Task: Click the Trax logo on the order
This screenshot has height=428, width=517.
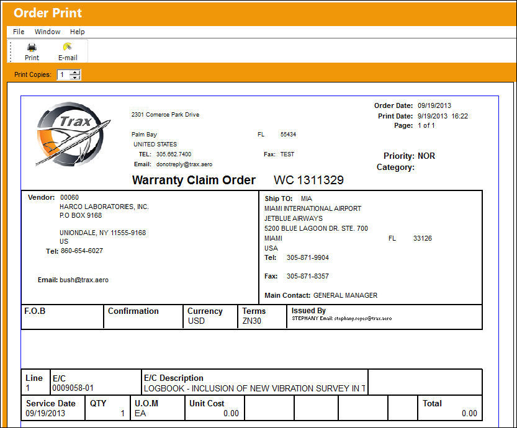Action: (73, 134)
